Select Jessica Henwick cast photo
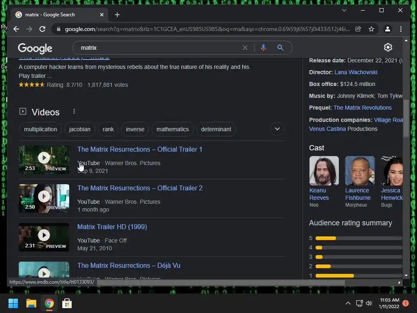417x313 pixels. coord(392,171)
